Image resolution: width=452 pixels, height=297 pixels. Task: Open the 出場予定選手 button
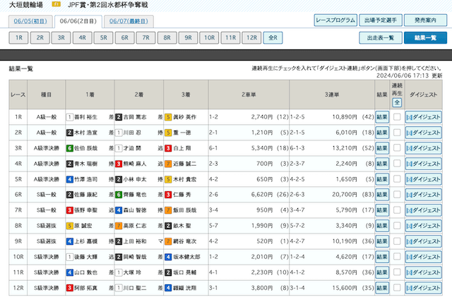click(381, 20)
